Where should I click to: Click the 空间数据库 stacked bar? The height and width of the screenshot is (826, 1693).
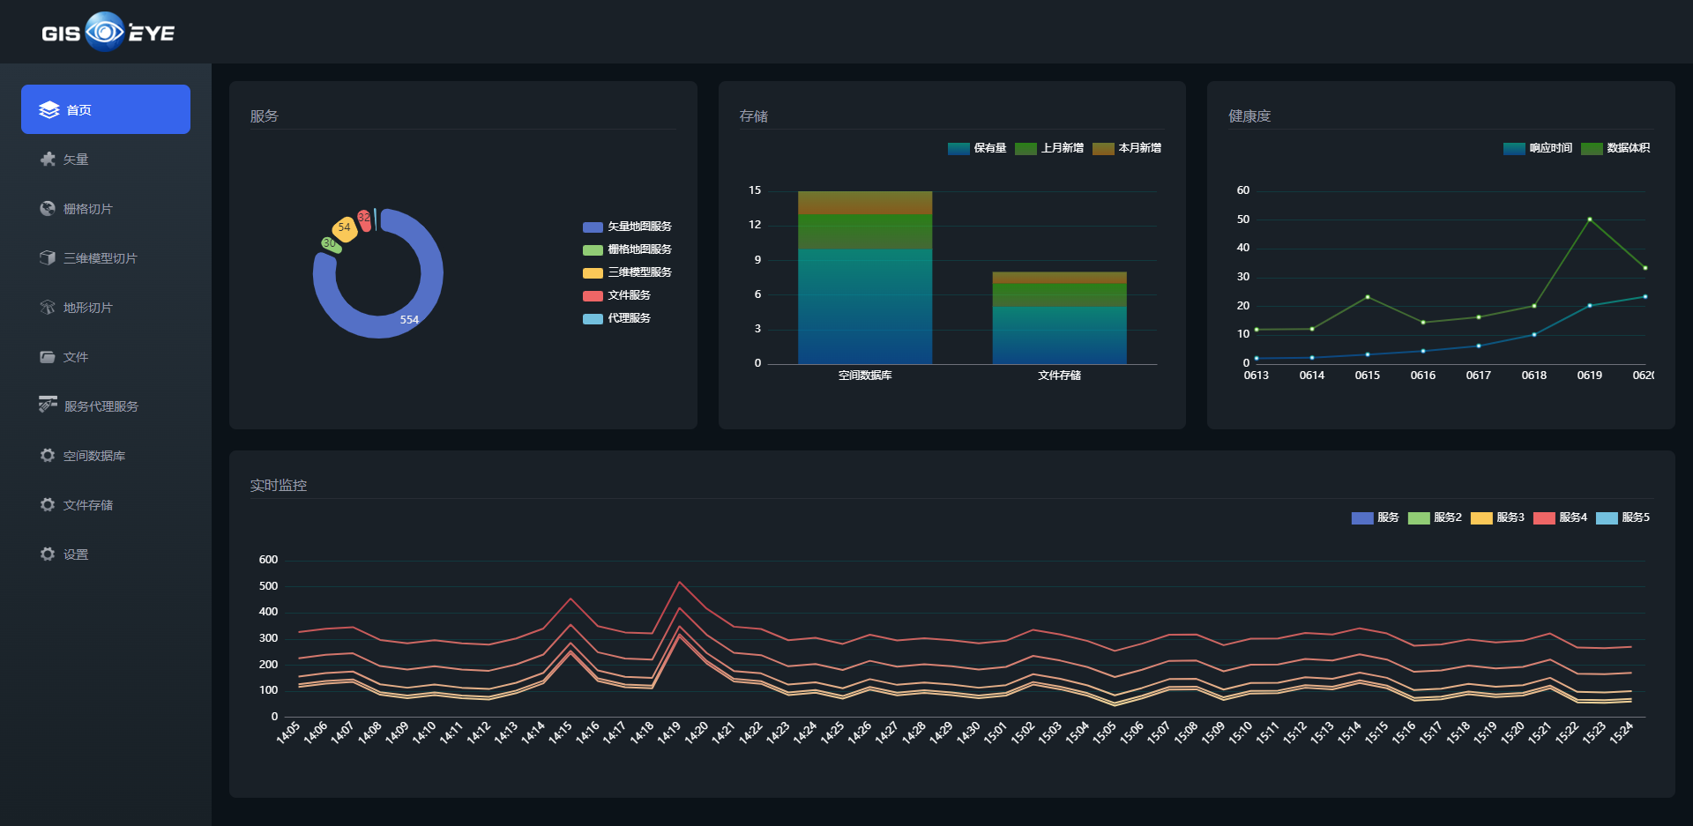pyautogui.click(x=865, y=277)
